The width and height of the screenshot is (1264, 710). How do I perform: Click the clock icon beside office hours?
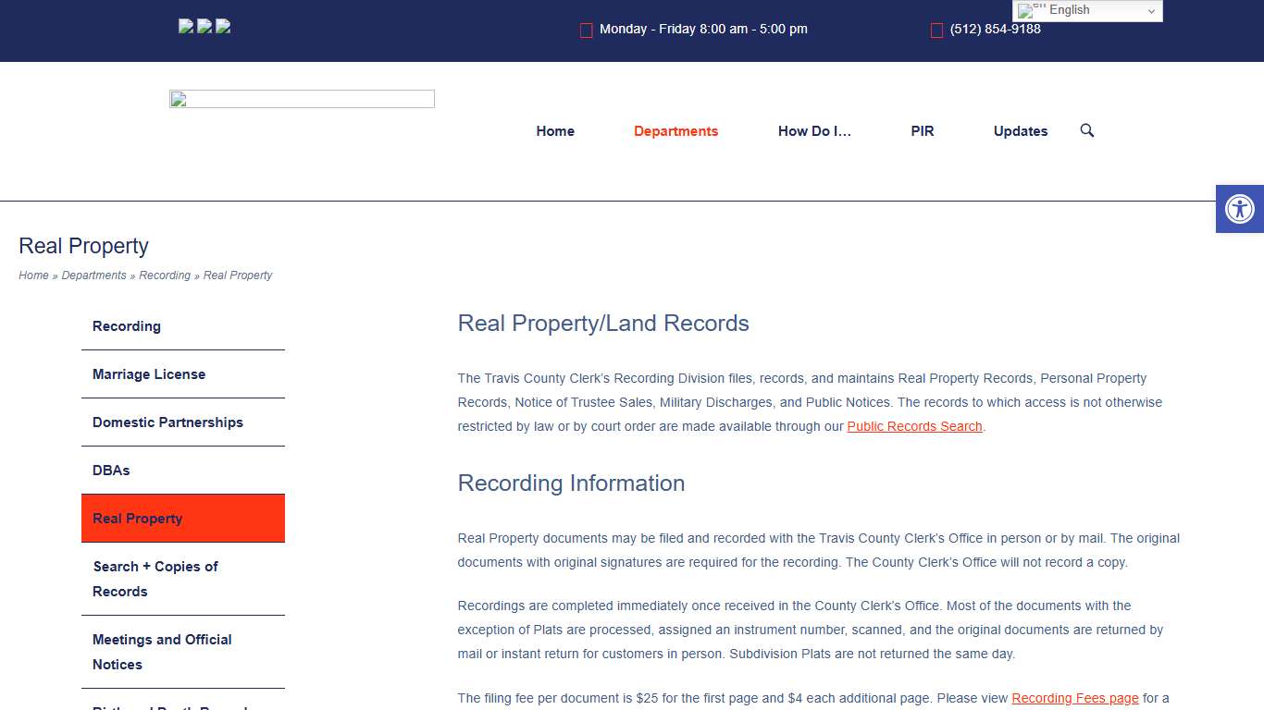coord(586,30)
